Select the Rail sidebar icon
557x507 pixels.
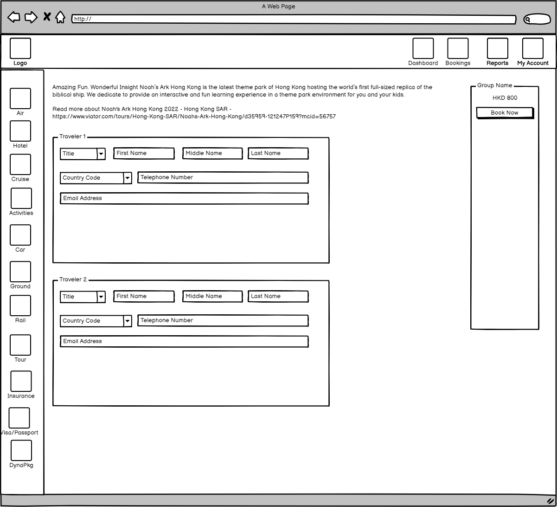pyautogui.click(x=20, y=306)
